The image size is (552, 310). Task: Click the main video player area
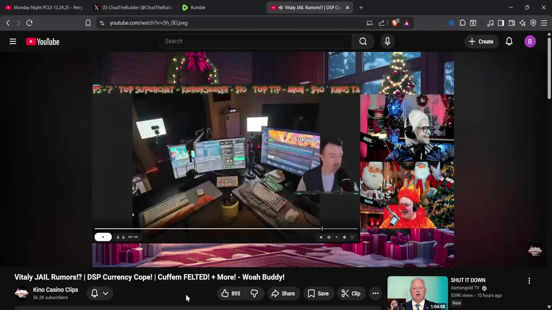point(273,159)
